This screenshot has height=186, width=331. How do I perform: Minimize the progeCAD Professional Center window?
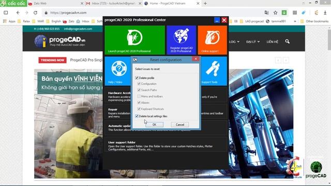point(217,20)
